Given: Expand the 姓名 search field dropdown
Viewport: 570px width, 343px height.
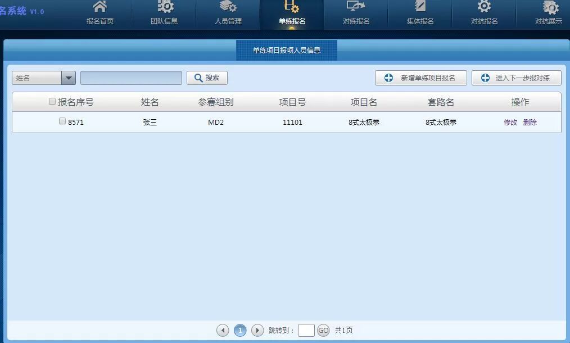Looking at the screenshot, I should pyautogui.click(x=69, y=78).
